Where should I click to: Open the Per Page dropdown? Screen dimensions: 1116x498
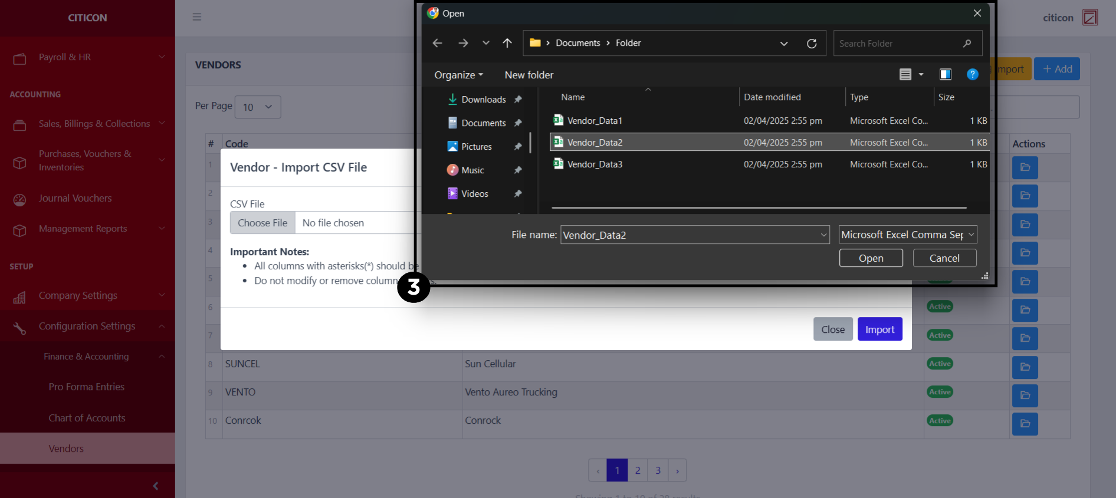tap(258, 107)
